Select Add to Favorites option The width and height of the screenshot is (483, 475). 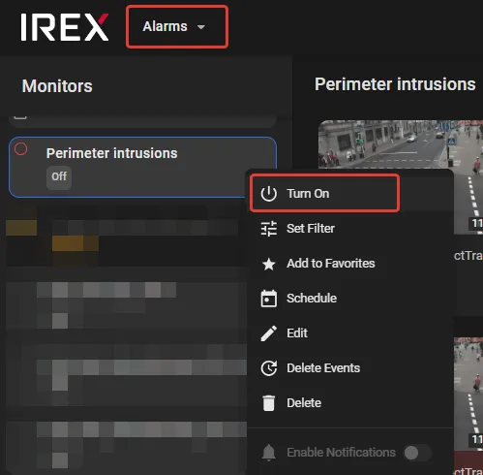coord(350,264)
